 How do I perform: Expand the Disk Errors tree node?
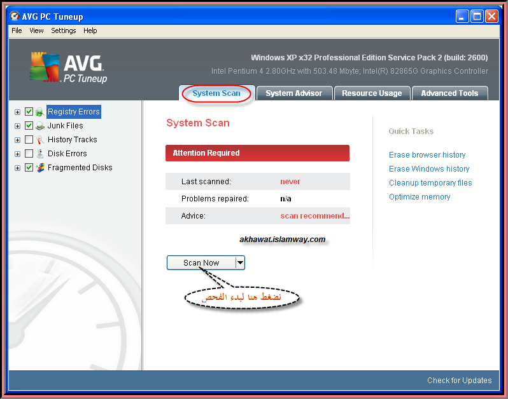17,154
